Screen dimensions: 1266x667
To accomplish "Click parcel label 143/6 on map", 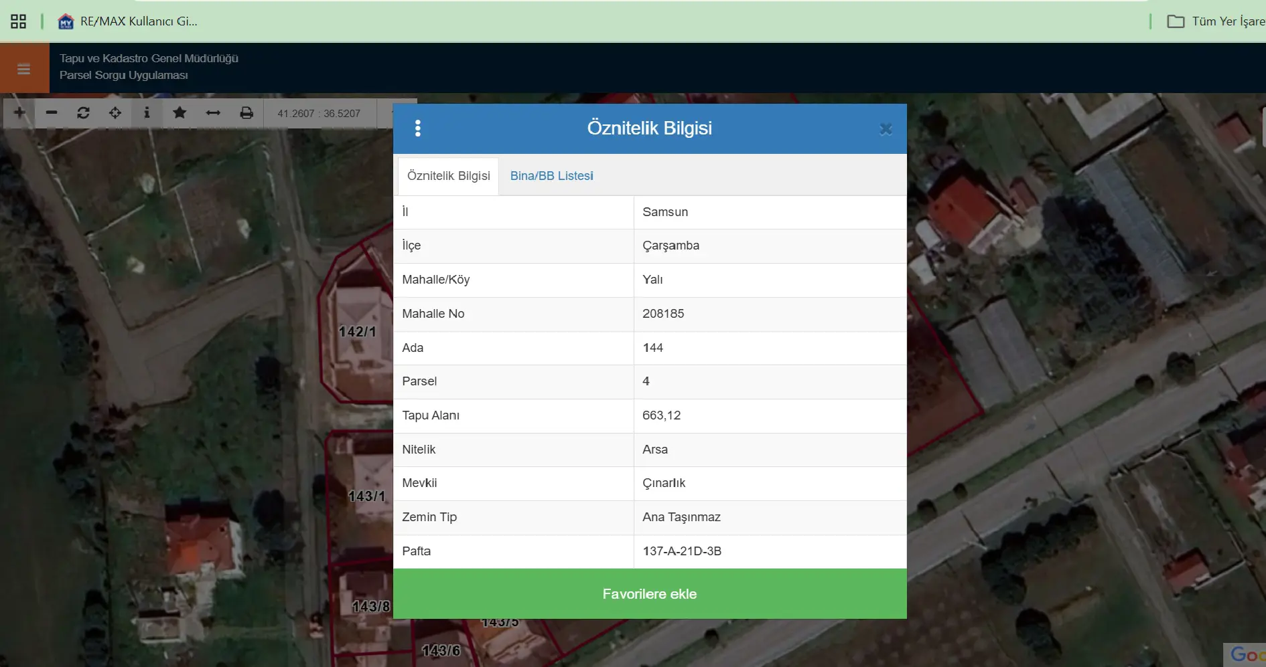I will click(441, 651).
